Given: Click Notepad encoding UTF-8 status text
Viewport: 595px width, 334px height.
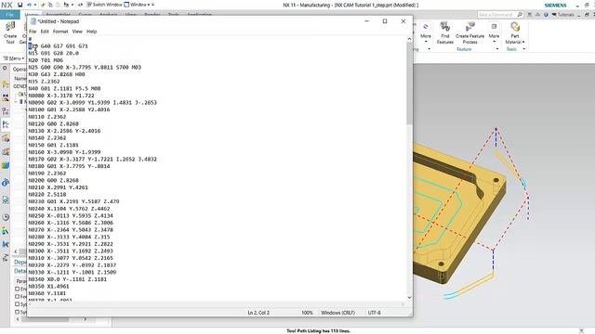Looking at the screenshot, I should (374, 313).
